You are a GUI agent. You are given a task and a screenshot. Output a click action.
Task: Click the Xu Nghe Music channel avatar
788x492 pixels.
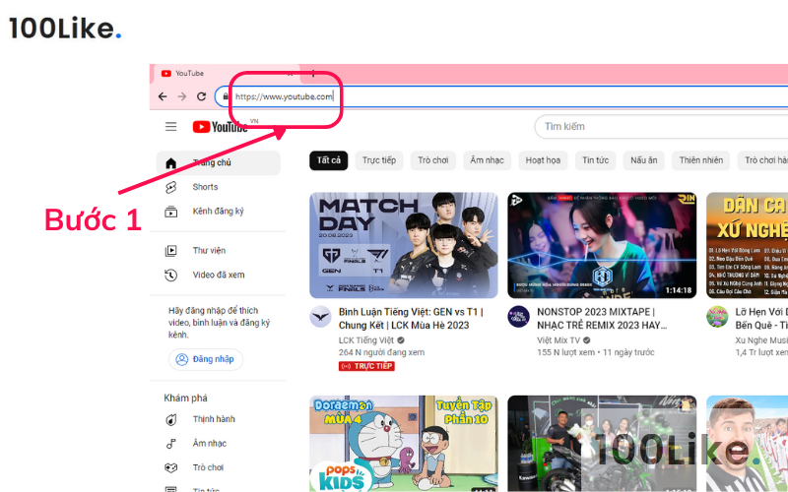click(717, 317)
